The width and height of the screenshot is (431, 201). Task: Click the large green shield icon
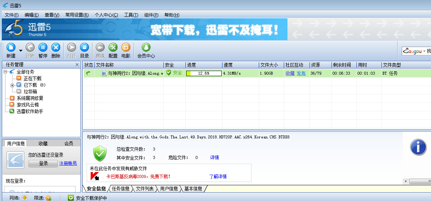coord(100,153)
